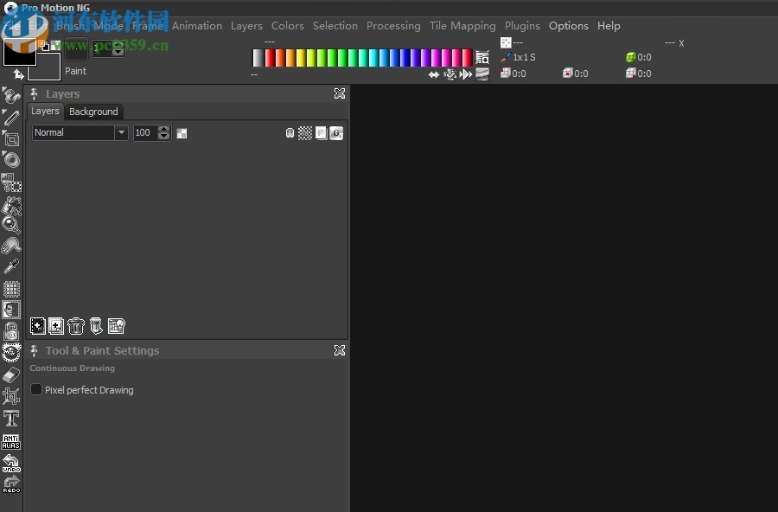778x512 pixels.
Task: Click the 1x1 S brush size indicator
Action: tap(519, 57)
